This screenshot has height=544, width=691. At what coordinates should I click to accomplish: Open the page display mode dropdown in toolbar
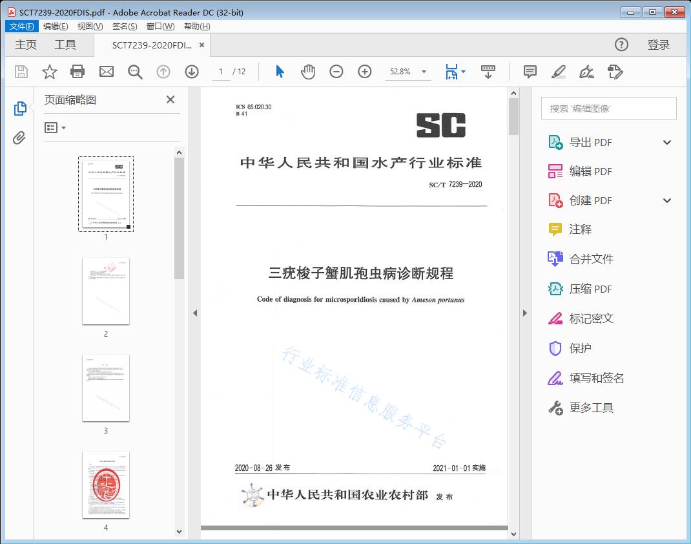coord(455,72)
